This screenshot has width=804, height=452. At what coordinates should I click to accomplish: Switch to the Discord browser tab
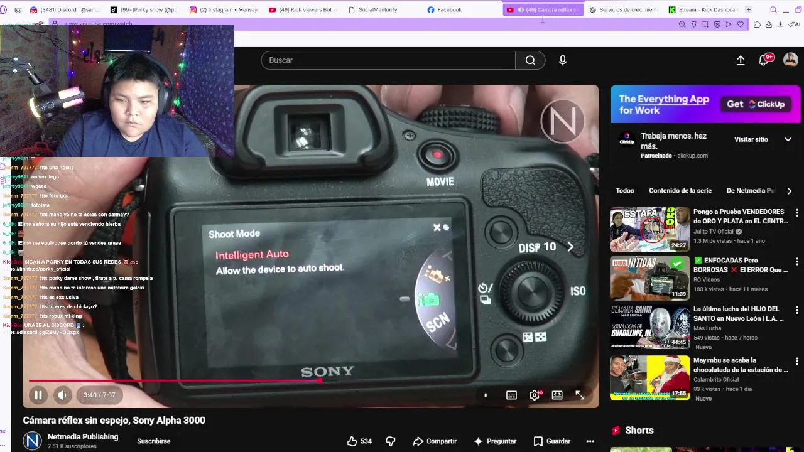click(66, 9)
